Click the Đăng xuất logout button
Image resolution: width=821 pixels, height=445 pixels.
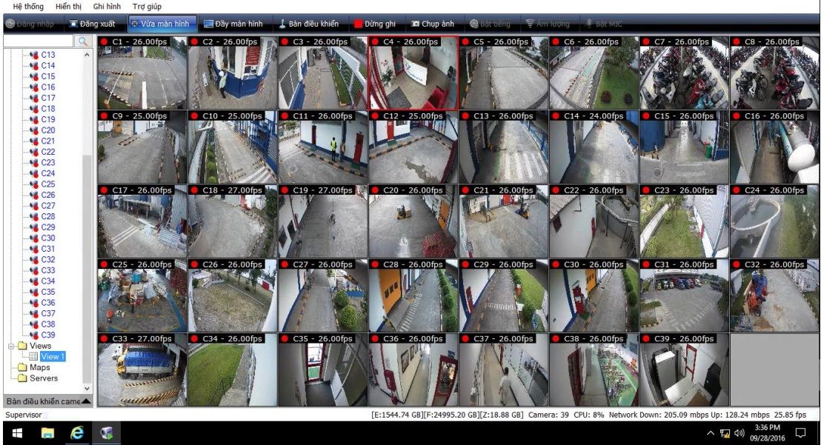[93, 24]
